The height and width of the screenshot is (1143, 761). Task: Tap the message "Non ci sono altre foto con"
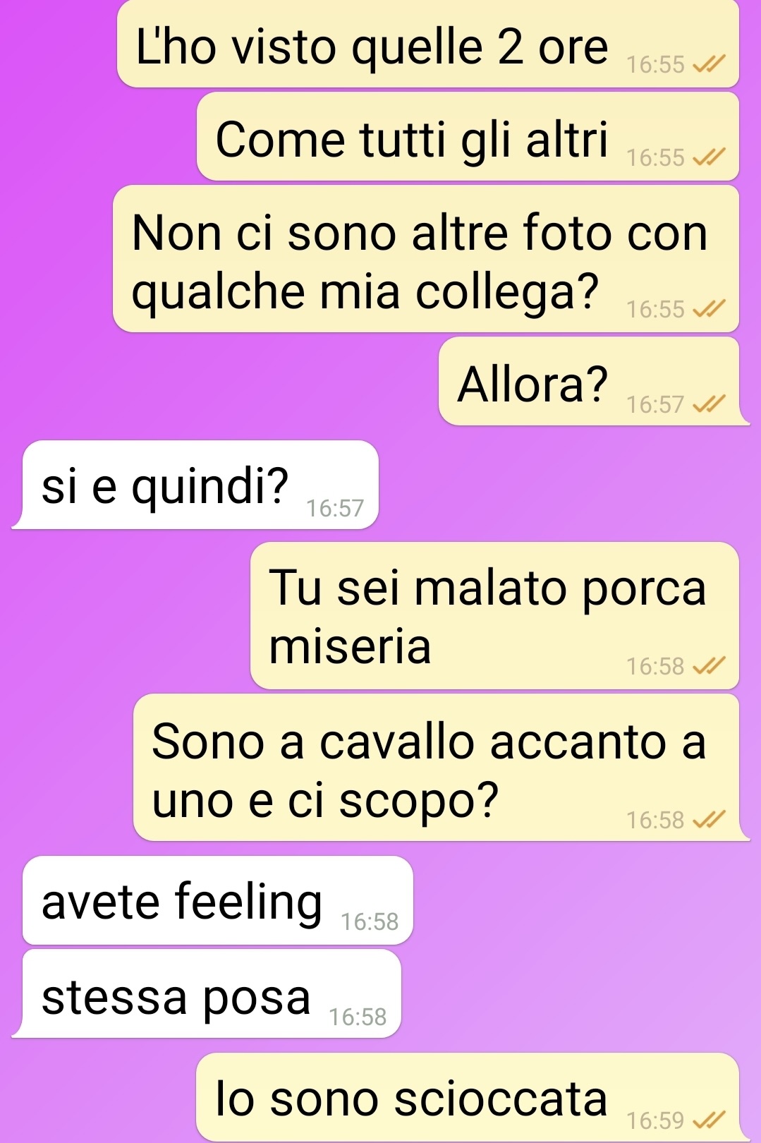point(426,259)
